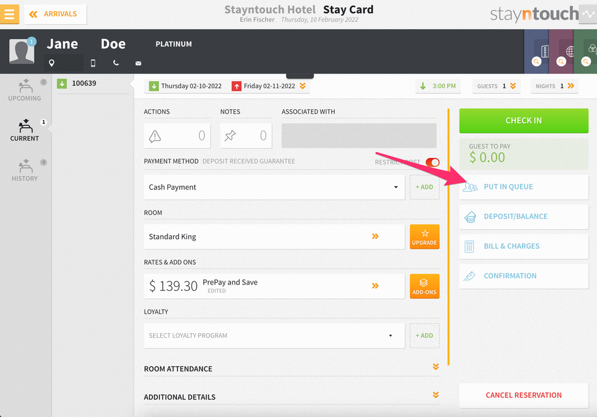Screen dimensions: 597x417
Task: Click the mobile phone icon
Action: coord(93,63)
